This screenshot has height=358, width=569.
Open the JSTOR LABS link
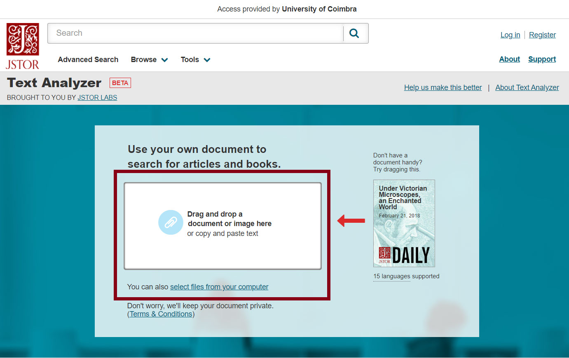[x=97, y=97]
